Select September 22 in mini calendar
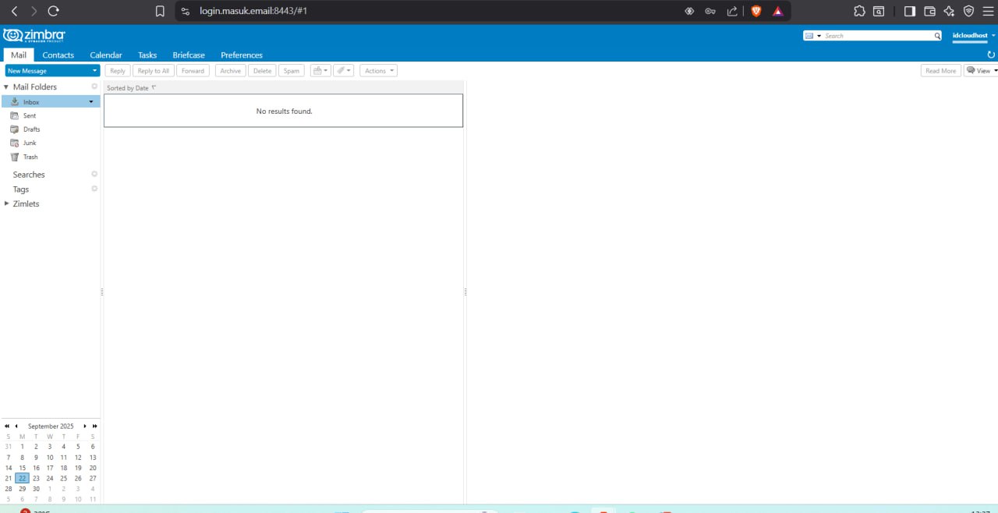Image resolution: width=998 pixels, height=513 pixels. click(22, 478)
